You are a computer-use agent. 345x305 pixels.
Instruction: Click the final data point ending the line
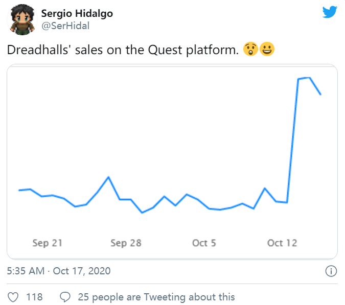tap(320, 95)
